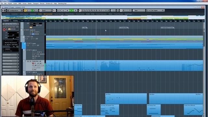Click record enable on Dusty Sine track

pos(33,63)
